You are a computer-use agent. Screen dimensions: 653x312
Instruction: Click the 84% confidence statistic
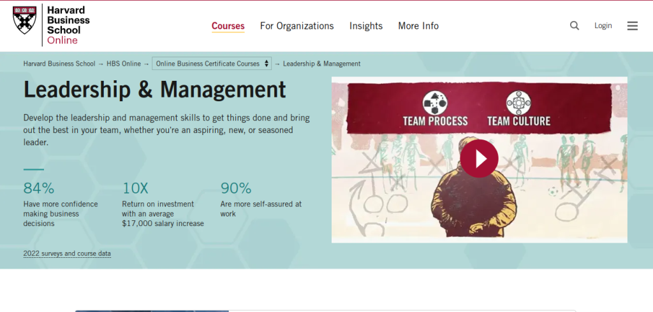[39, 188]
